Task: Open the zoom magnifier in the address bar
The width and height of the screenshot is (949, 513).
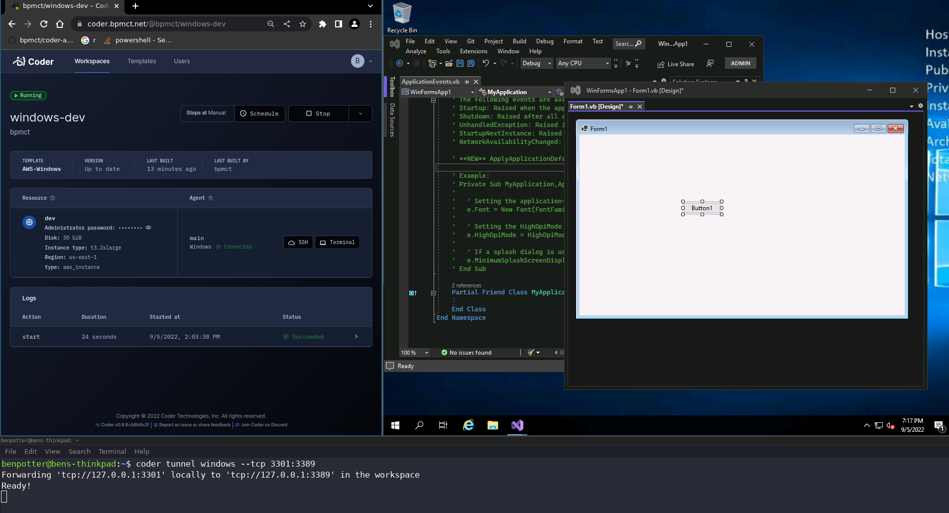Action: coord(271,24)
